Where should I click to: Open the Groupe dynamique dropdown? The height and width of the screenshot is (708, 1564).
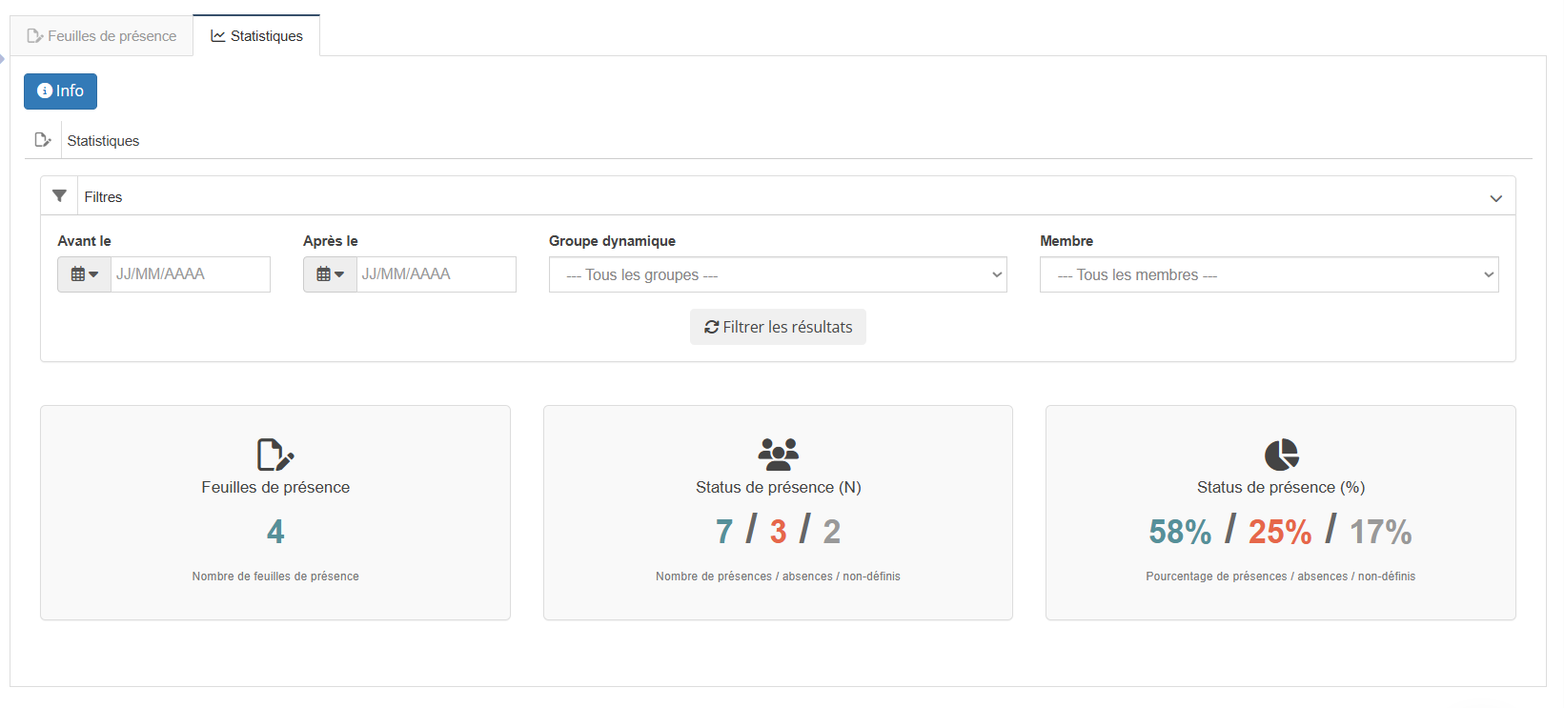tap(778, 274)
